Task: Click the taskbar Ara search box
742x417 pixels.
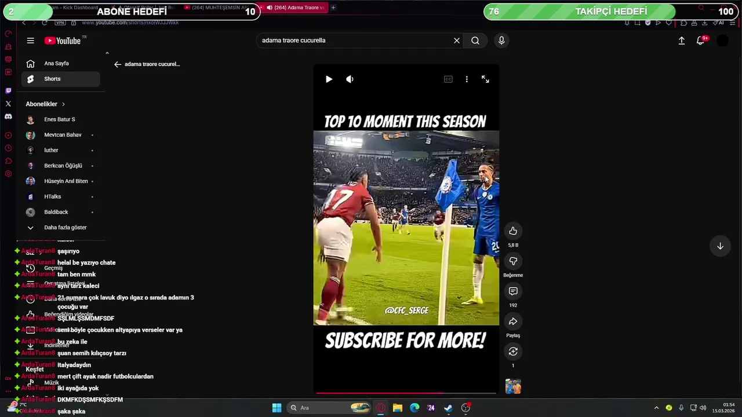Action: coord(329,408)
